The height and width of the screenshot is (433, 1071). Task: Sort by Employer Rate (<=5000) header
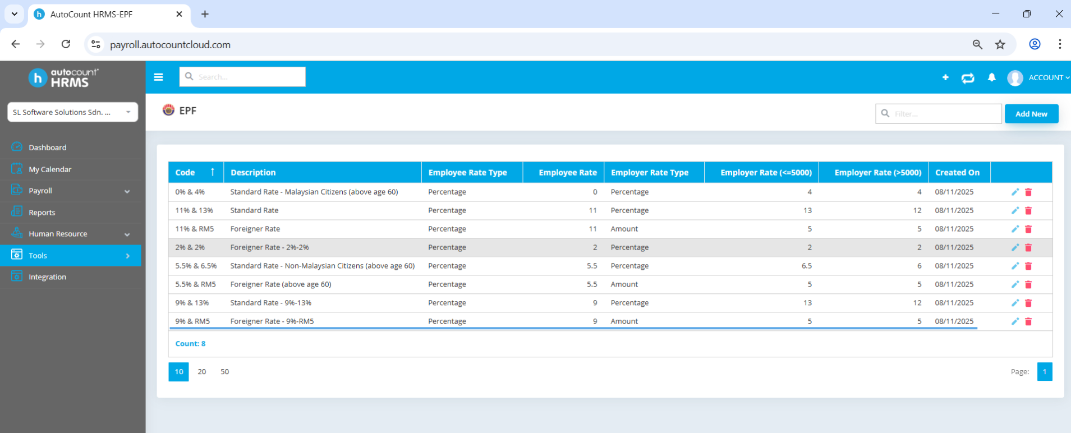click(761, 172)
